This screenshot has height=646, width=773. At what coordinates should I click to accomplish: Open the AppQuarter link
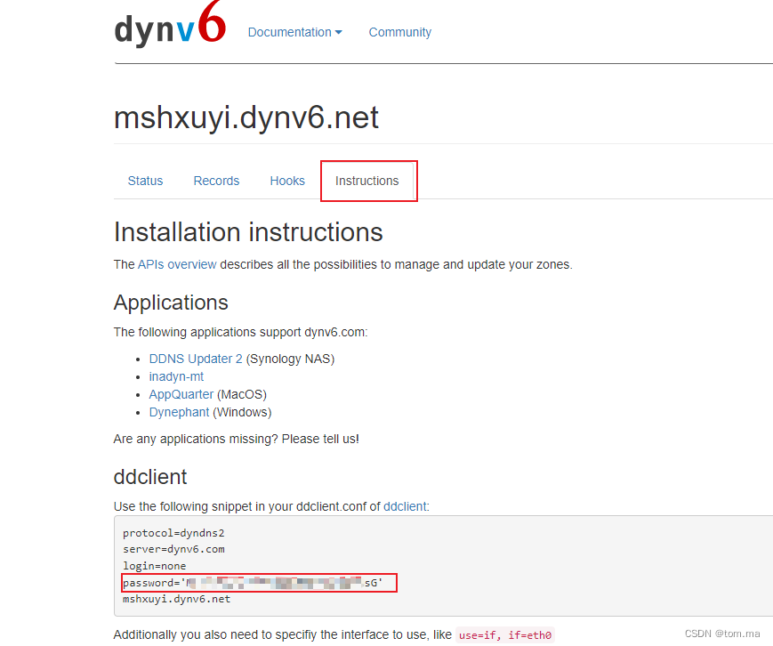181,394
